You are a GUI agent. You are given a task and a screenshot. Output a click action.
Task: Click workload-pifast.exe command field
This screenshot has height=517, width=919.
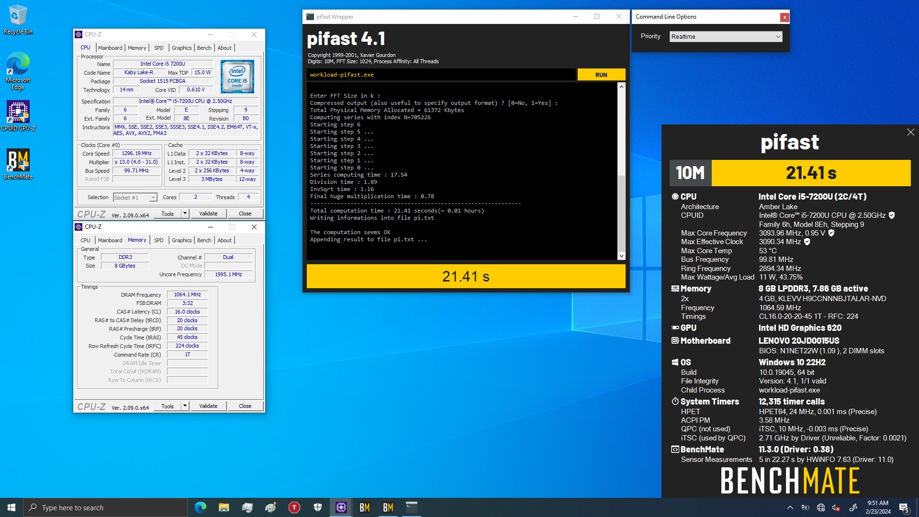click(x=441, y=75)
